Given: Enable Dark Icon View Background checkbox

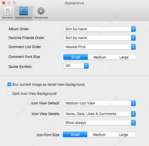Looking at the screenshot, I should 9,93.
